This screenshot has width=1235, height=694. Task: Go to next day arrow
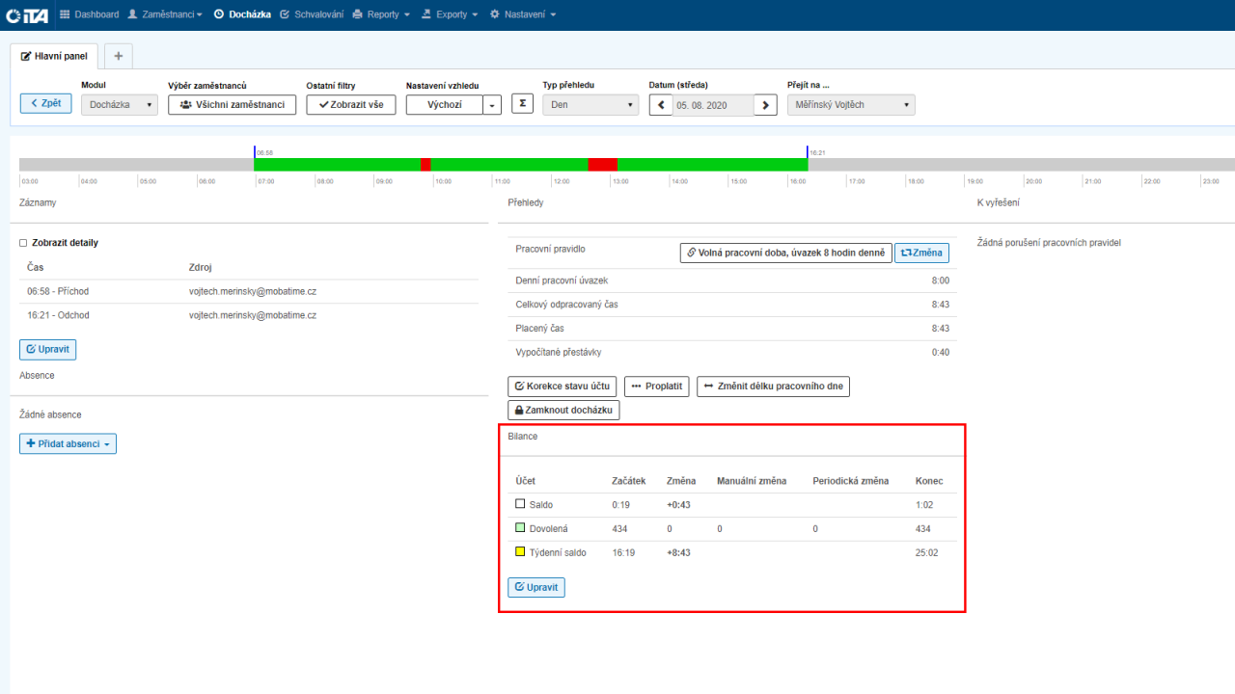(x=765, y=105)
